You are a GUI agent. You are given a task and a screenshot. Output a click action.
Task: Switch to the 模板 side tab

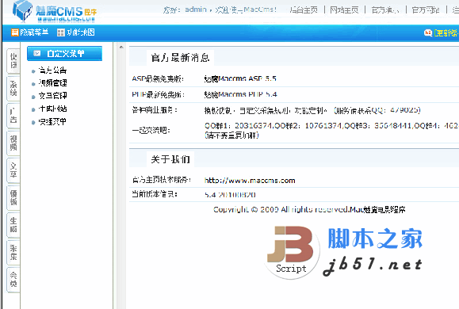pos(13,198)
